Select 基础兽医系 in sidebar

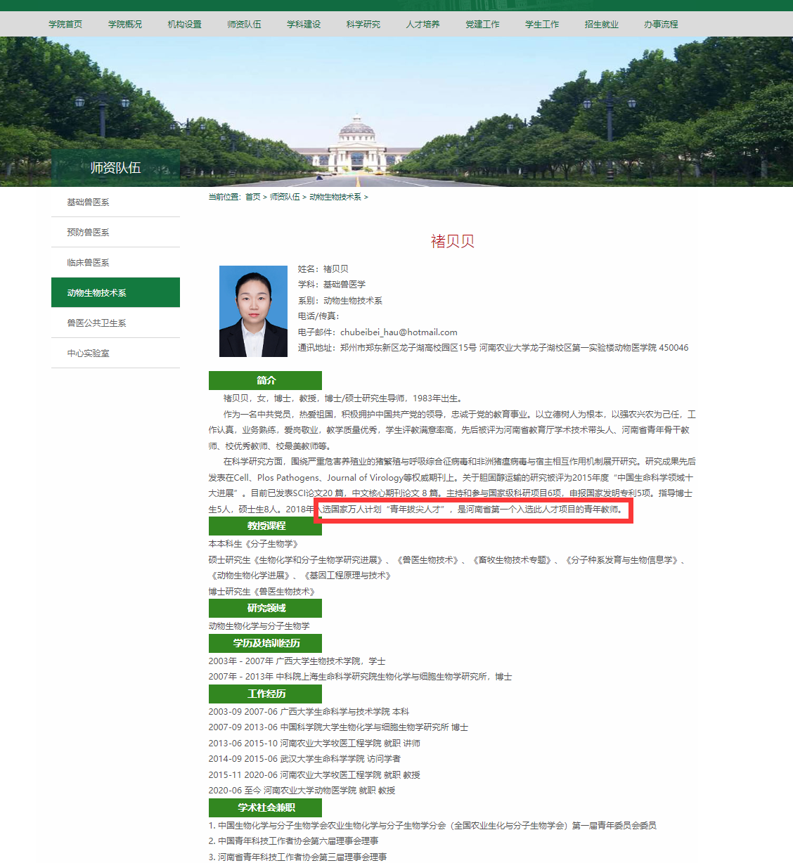tap(115, 202)
